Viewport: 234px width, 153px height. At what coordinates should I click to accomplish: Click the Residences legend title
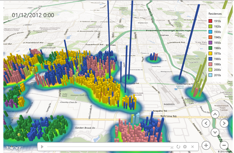215,14
